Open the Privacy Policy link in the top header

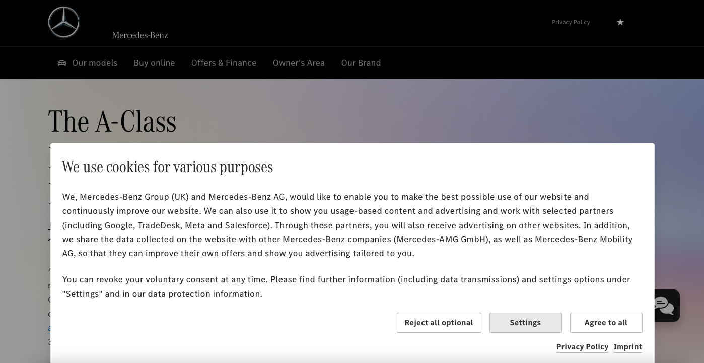[x=571, y=22]
